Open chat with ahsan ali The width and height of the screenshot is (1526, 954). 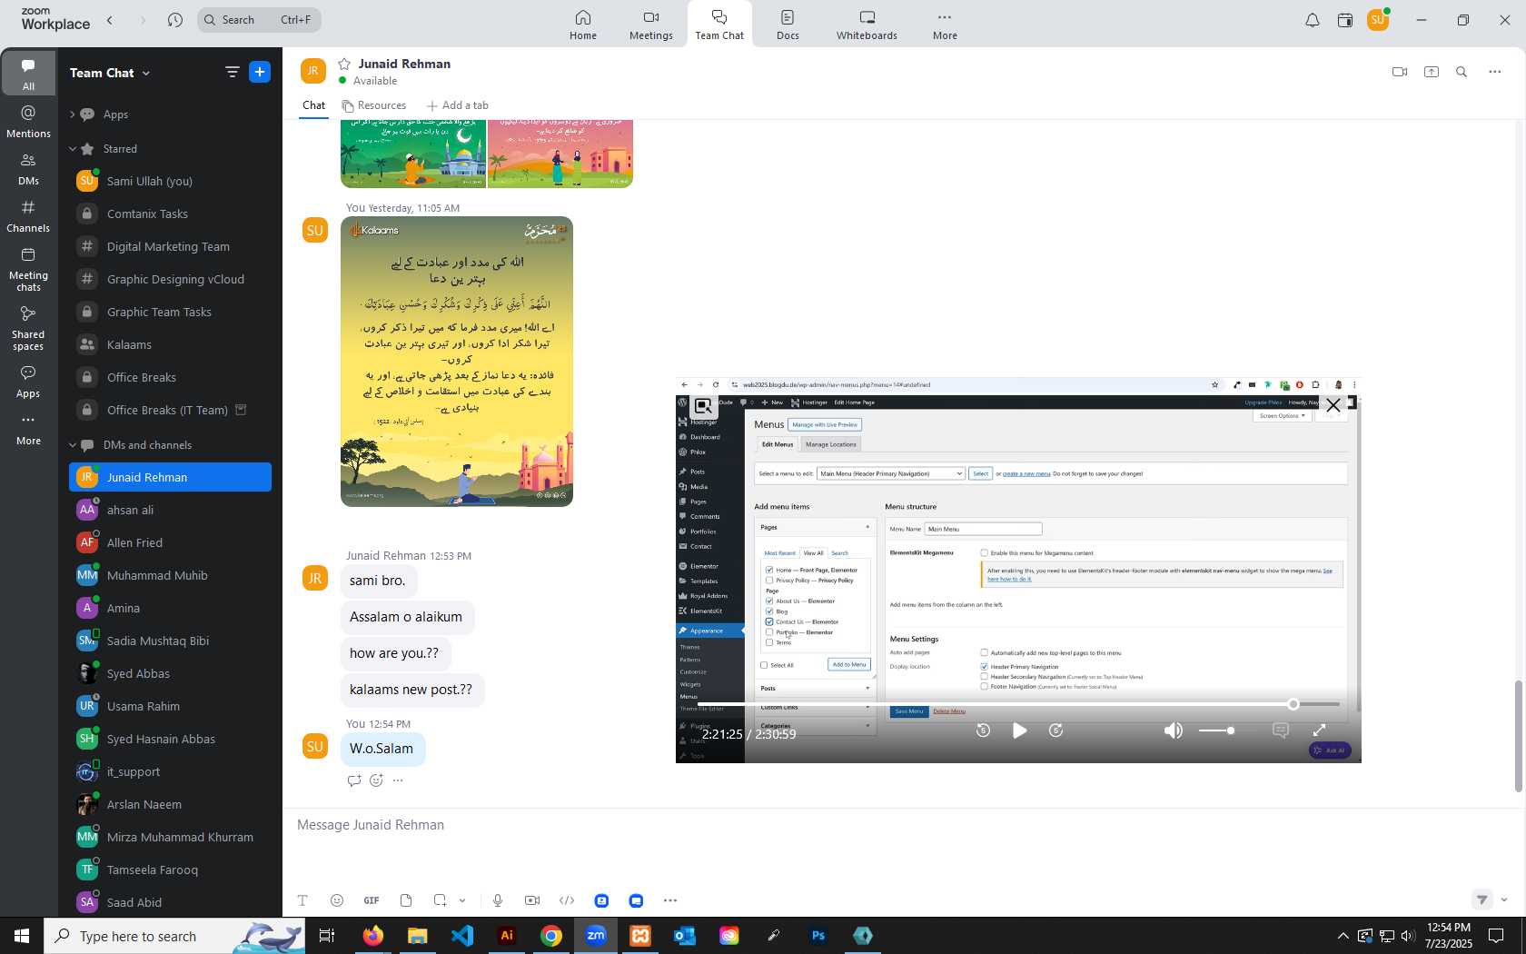coord(170,511)
